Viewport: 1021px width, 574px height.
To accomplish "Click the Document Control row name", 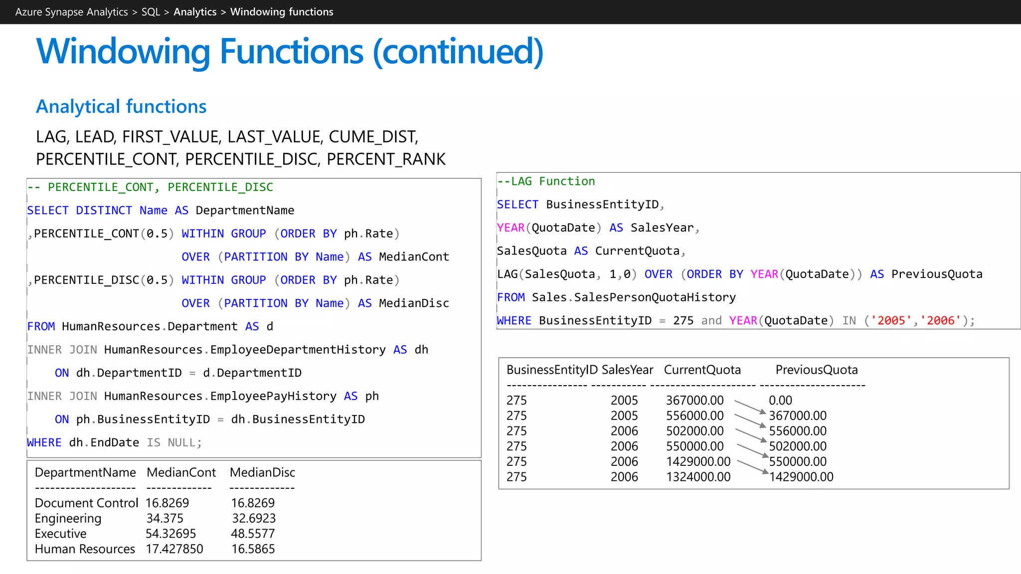I will (86, 503).
